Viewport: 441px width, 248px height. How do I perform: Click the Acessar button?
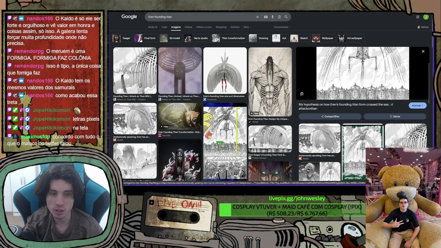click(418, 106)
